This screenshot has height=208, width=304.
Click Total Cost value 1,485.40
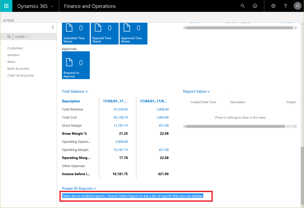162,118
